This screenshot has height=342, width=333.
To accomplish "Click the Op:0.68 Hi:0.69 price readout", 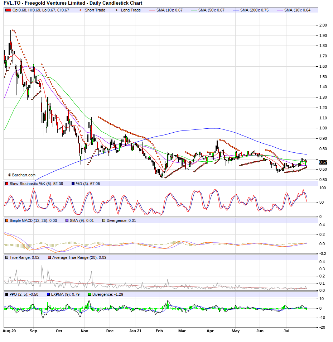I will tap(41, 10).
